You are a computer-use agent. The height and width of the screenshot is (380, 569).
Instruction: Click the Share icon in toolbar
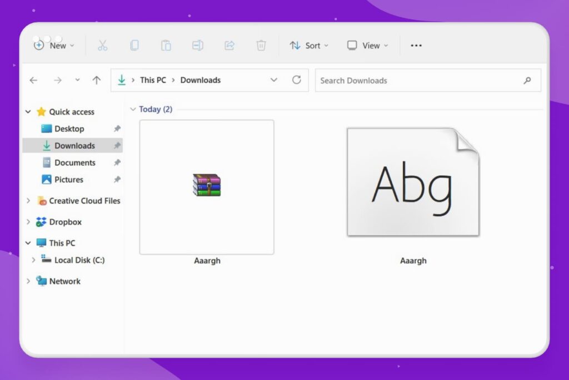pos(229,46)
